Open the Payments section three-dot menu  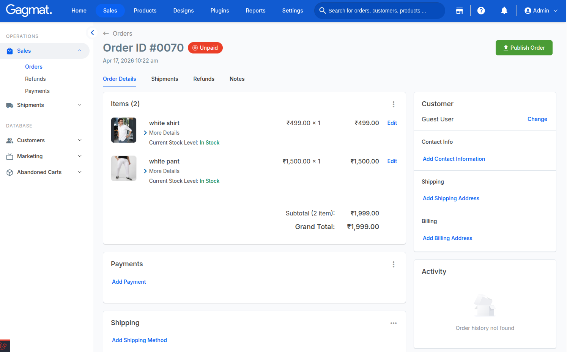tap(394, 264)
